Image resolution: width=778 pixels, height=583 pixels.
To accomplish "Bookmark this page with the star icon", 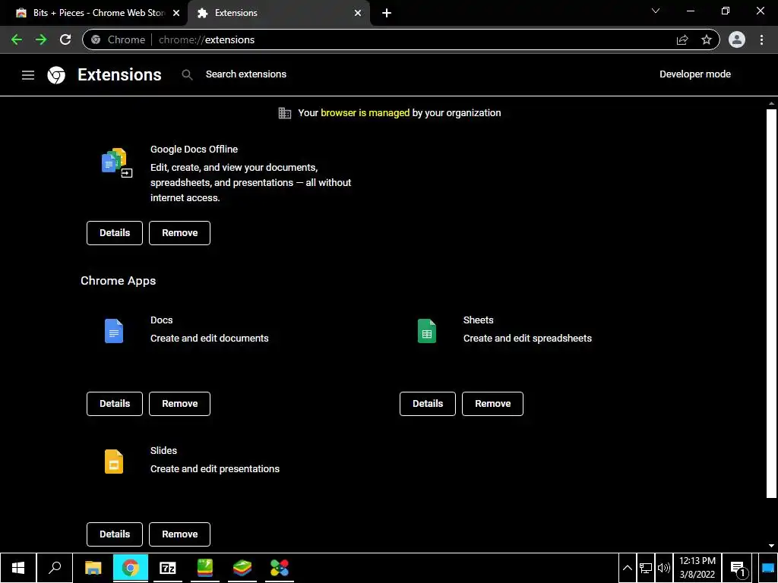I will (707, 39).
